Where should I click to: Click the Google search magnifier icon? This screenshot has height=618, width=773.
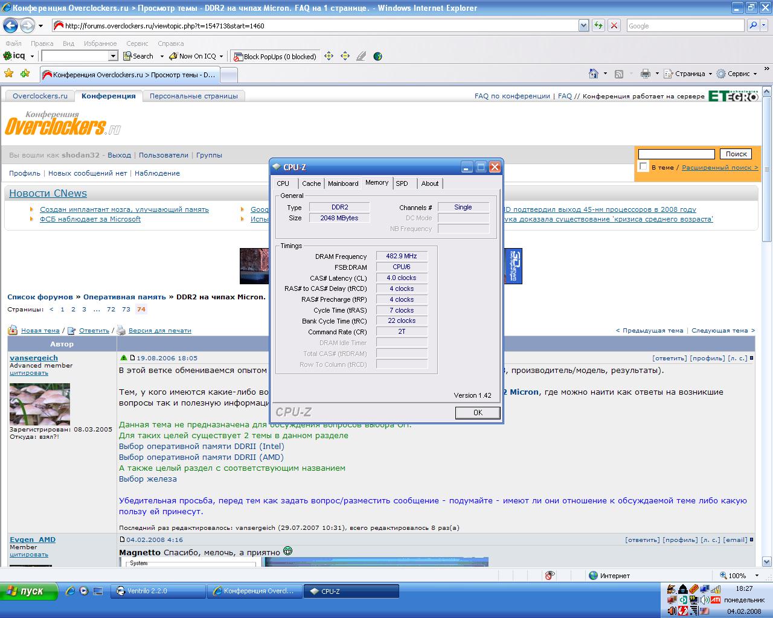(752, 25)
